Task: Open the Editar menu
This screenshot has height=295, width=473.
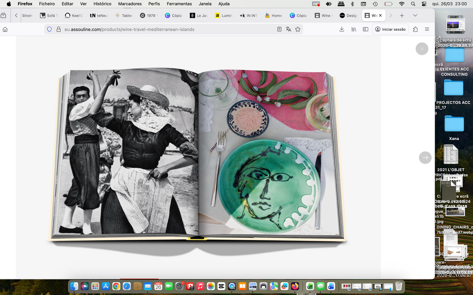Action: [67, 4]
